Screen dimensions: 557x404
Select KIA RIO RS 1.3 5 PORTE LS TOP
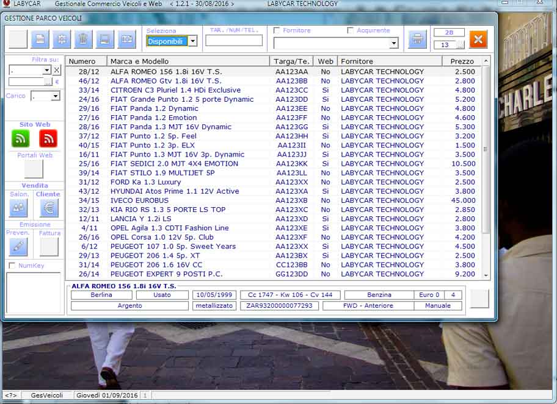[x=274, y=210]
